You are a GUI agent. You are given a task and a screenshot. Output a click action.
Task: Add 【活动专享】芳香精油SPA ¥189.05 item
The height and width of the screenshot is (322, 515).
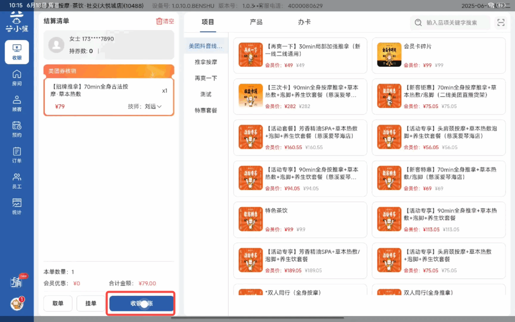click(300, 261)
